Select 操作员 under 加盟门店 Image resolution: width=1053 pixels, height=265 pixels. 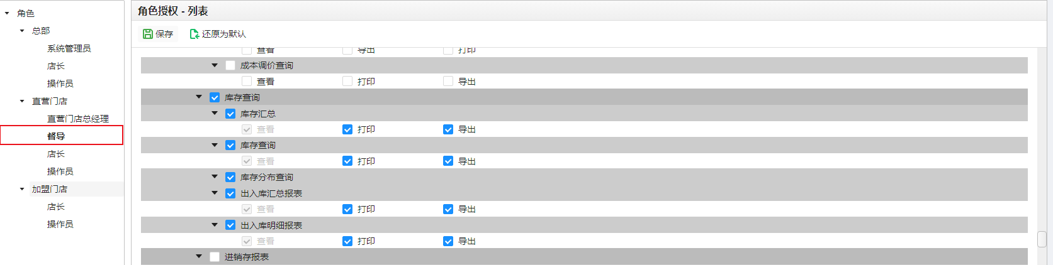point(60,224)
